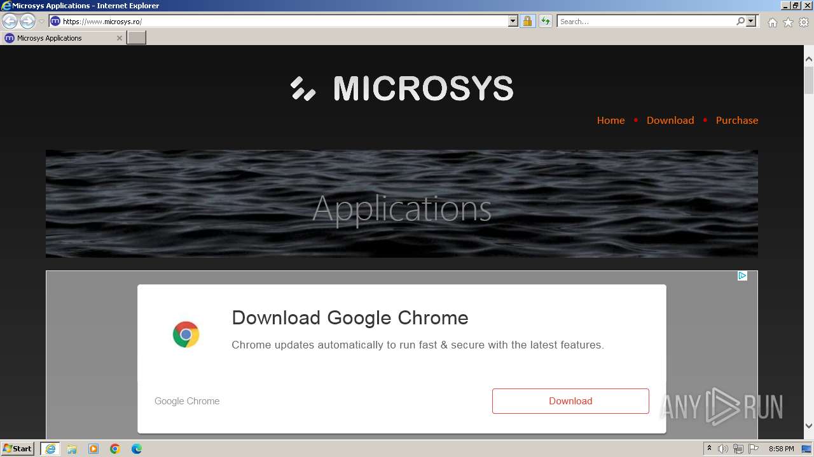This screenshot has height=457, width=814.
Task: Click Internet Explorer taskbar icon
Action: (50, 449)
